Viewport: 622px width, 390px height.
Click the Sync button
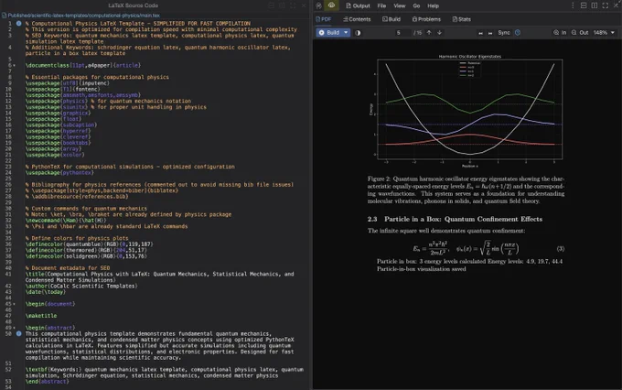[504, 33]
